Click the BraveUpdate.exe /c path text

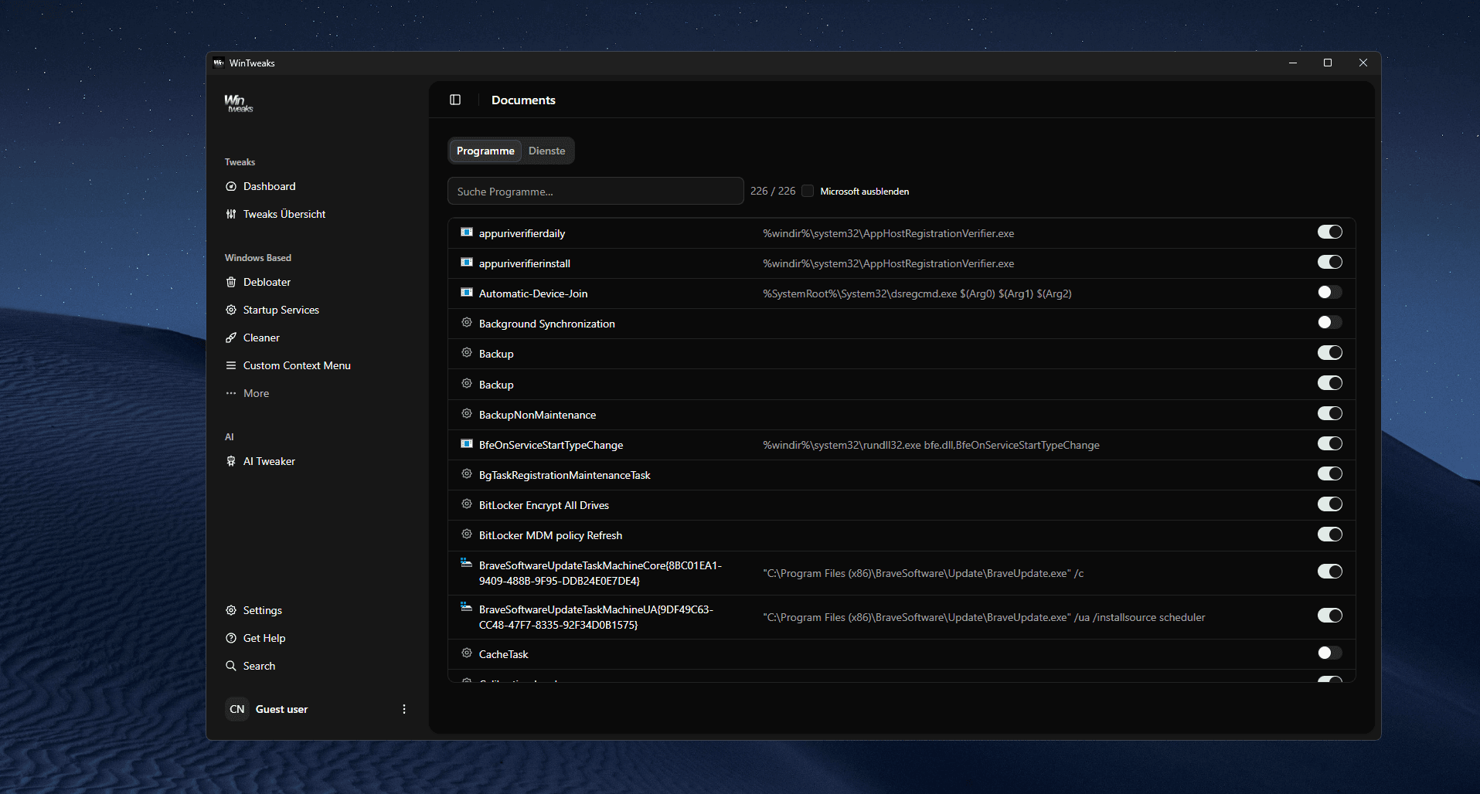pos(923,573)
